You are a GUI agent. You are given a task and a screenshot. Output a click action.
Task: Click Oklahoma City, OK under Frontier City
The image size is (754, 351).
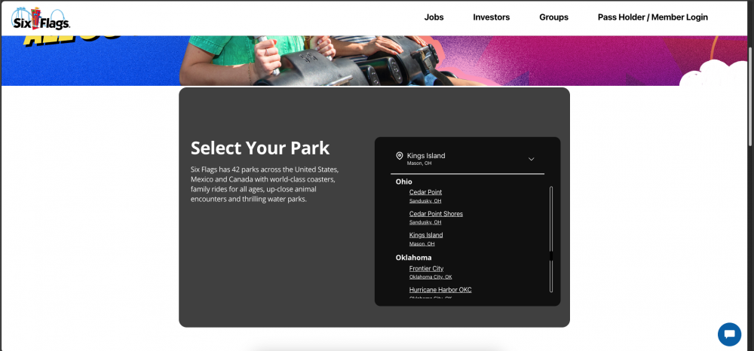(431, 277)
